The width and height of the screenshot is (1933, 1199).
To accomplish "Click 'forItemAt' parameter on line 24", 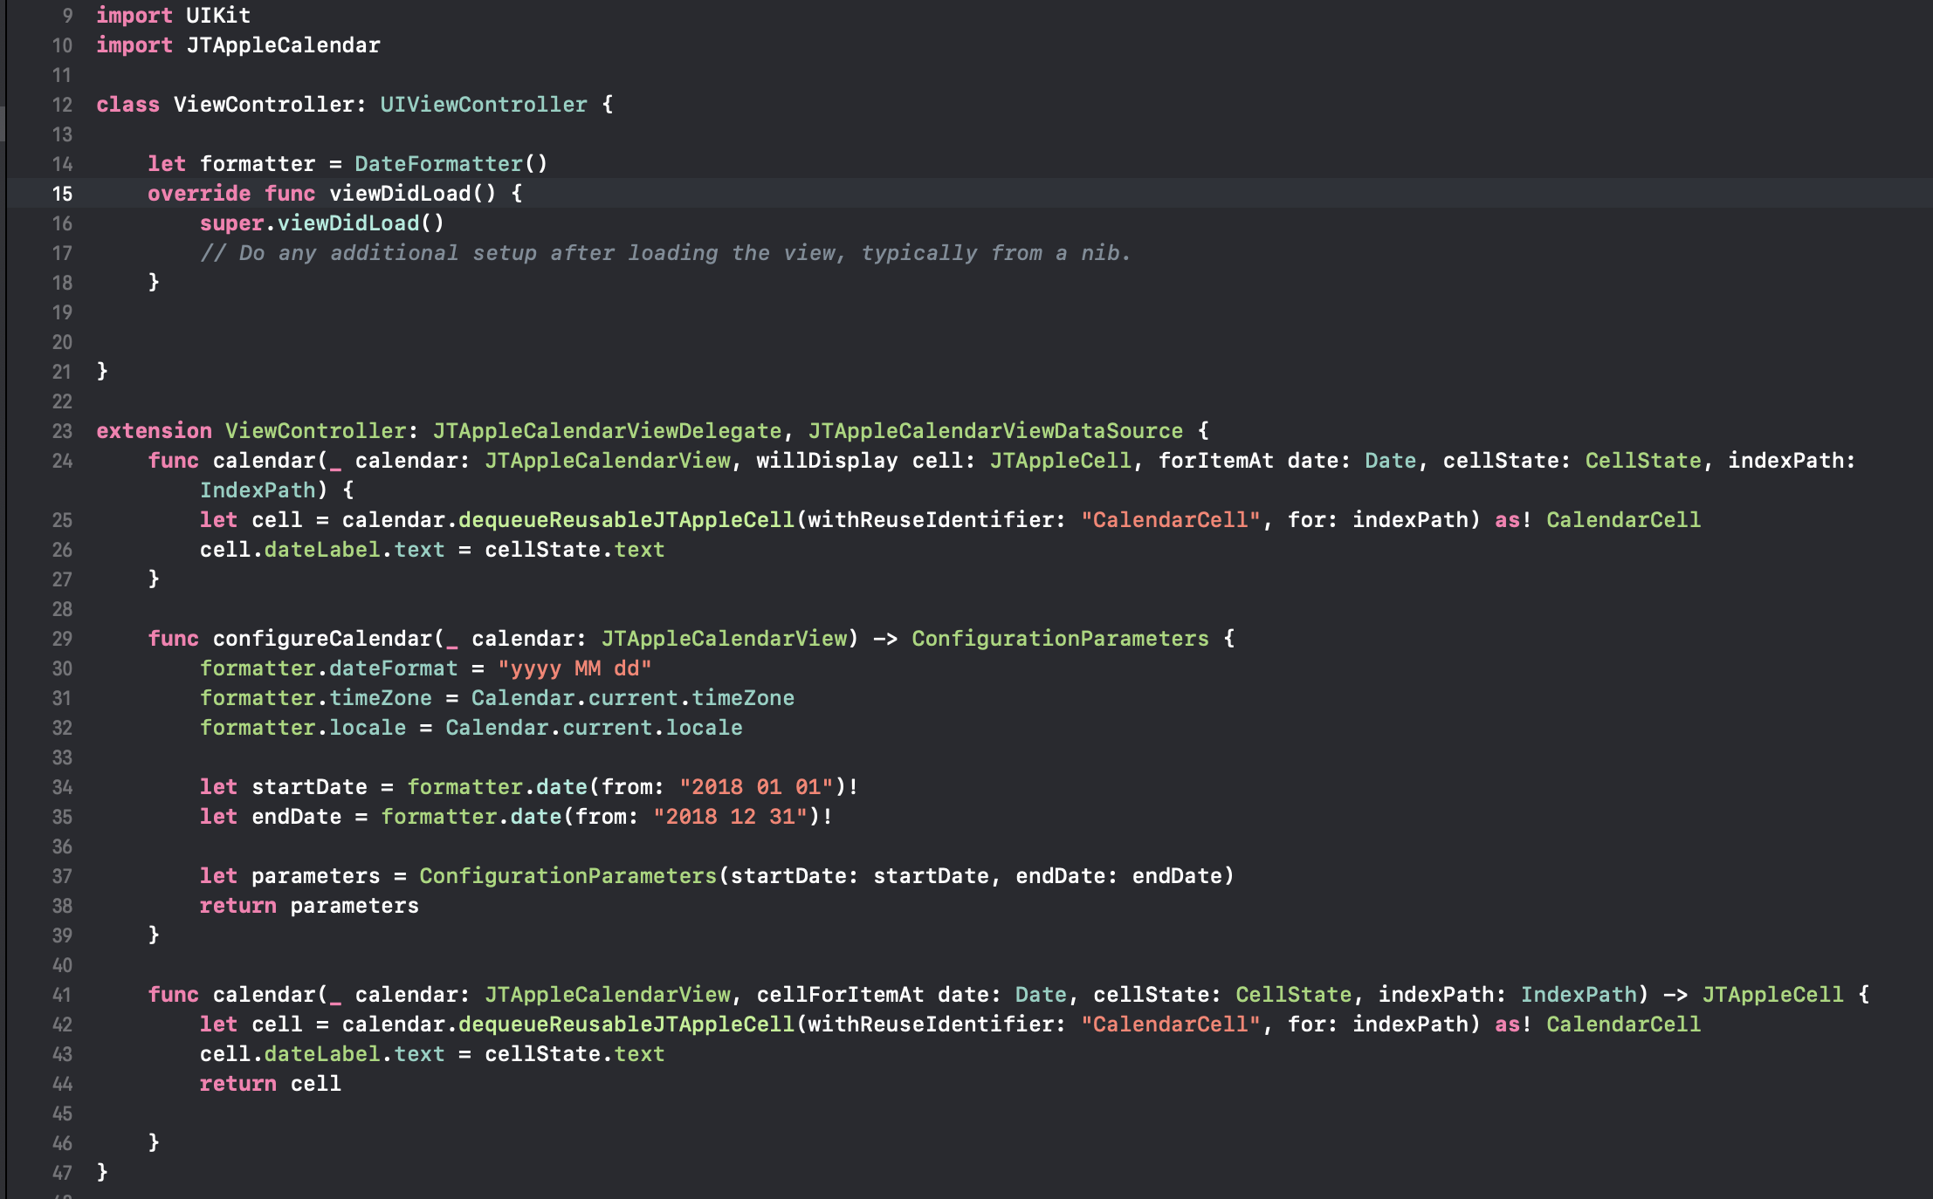I will click(1215, 461).
